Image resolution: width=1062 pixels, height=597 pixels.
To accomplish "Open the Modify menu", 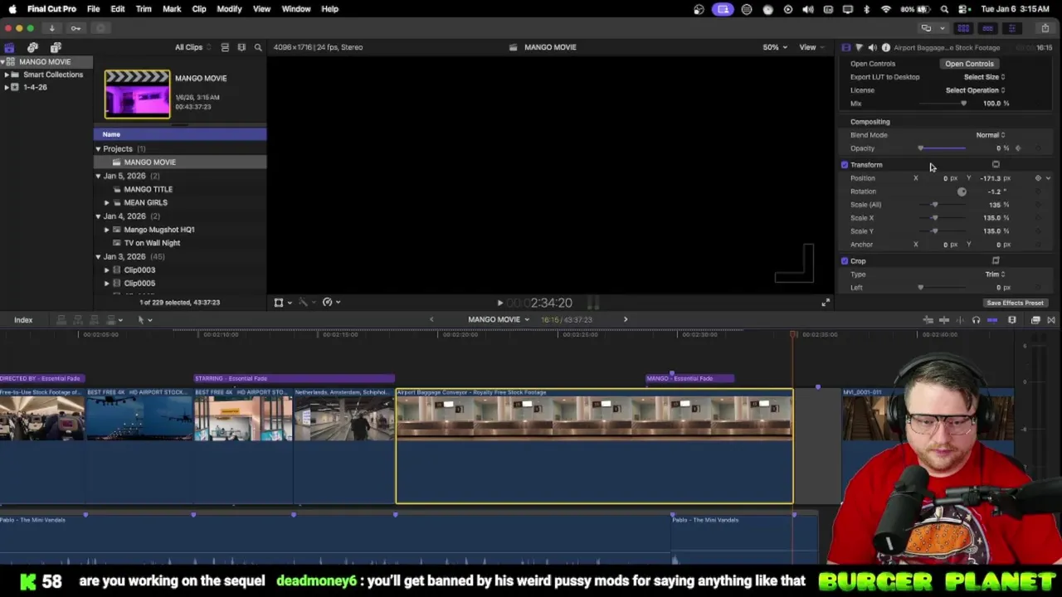I will (x=229, y=9).
